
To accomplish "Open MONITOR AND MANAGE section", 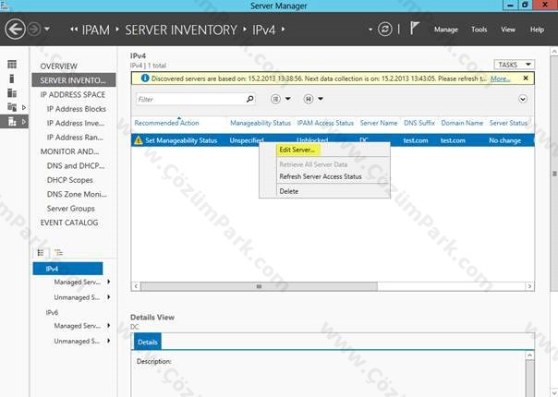I will [70, 151].
